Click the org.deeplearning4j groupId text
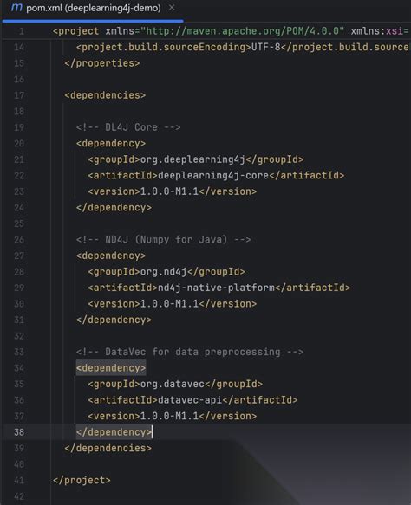 (192, 159)
